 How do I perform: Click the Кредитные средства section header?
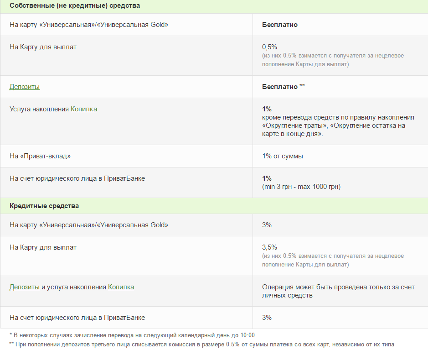(44, 206)
